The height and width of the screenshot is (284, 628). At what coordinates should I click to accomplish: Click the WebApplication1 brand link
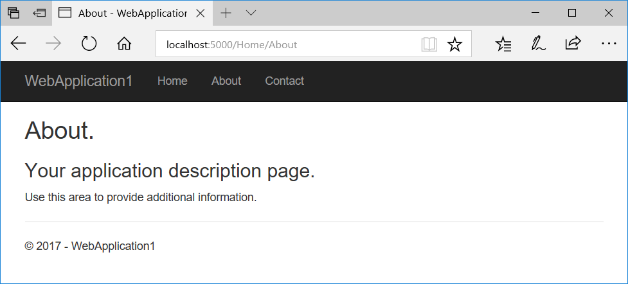(78, 81)
